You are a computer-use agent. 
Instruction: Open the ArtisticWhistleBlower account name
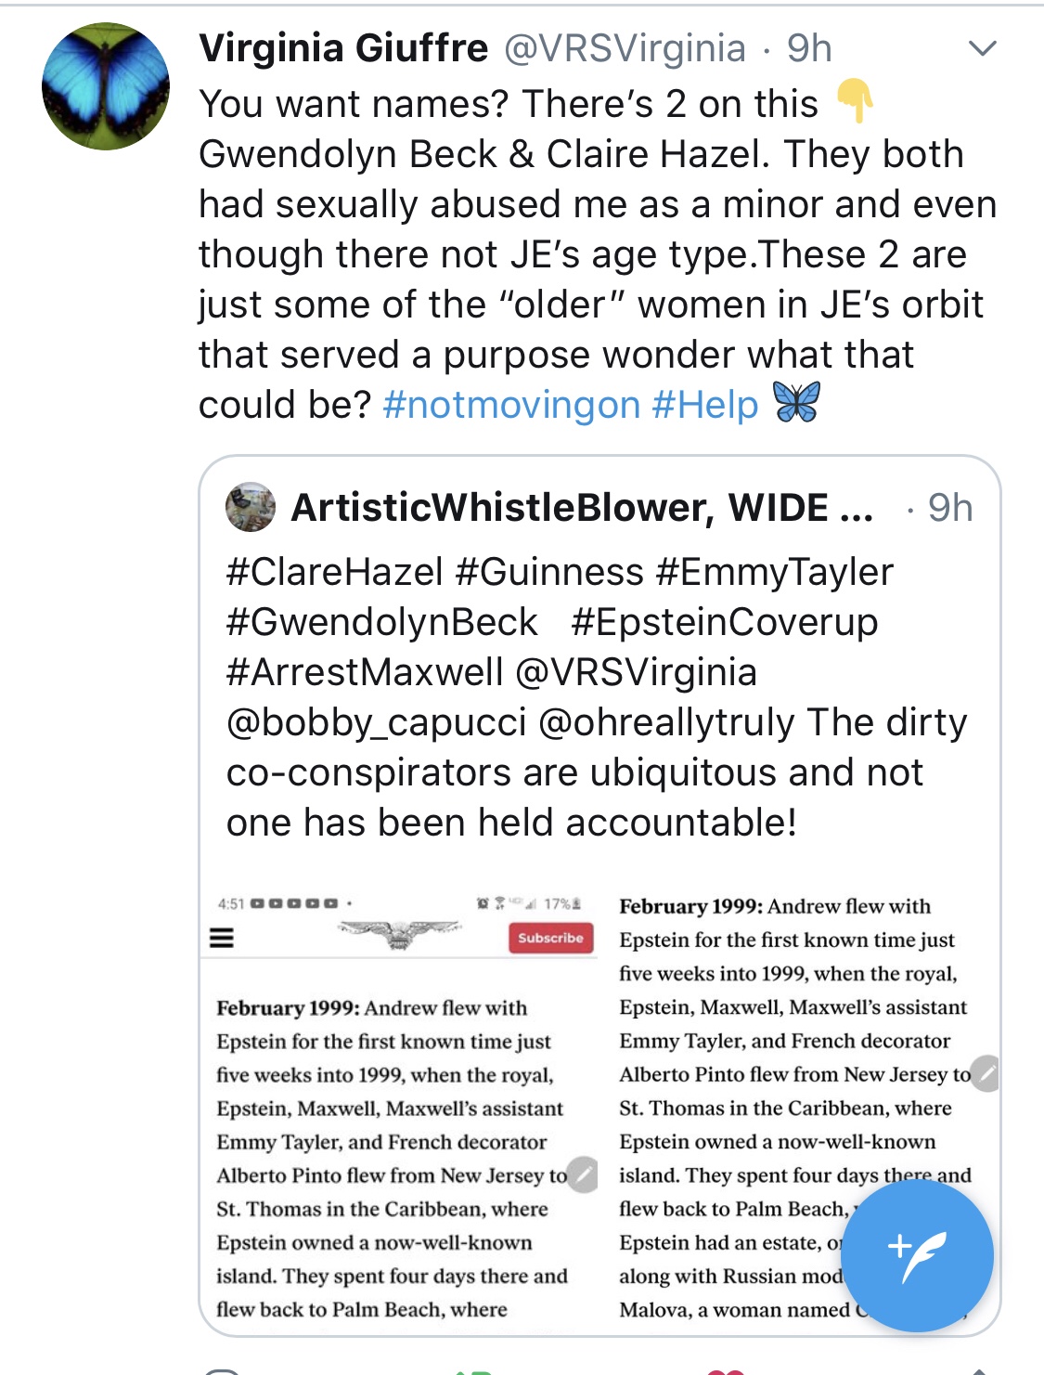pyautogui.click(x=582, y=508)
